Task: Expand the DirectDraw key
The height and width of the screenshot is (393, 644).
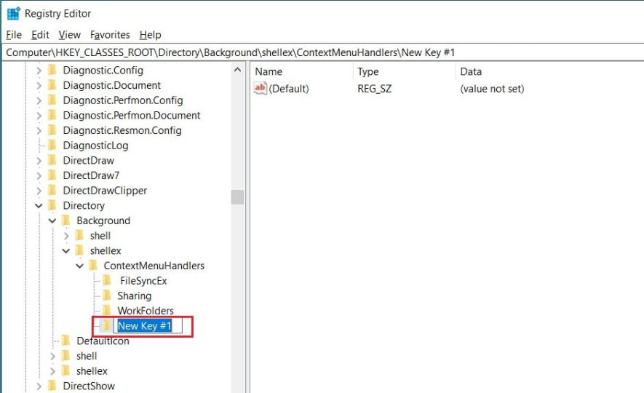Action: coord(39,161)
